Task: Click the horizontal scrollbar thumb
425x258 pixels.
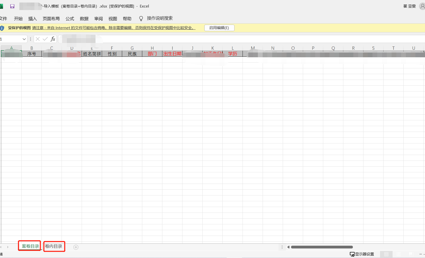Action: [x=322, y=247]
